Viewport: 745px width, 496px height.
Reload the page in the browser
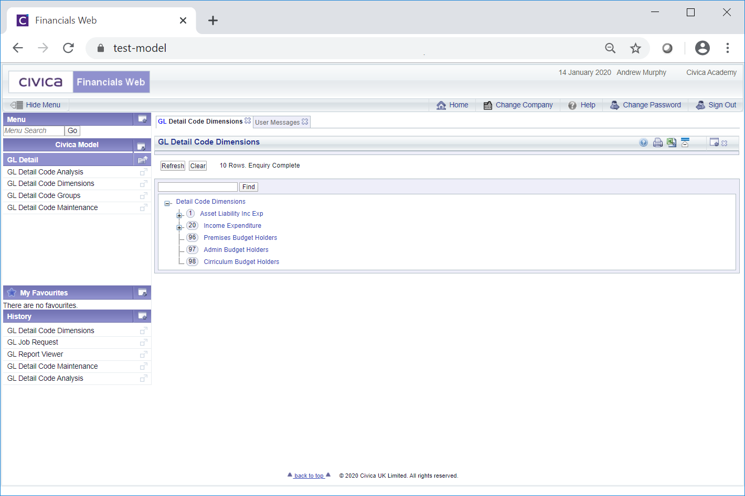tap(68, 48)
